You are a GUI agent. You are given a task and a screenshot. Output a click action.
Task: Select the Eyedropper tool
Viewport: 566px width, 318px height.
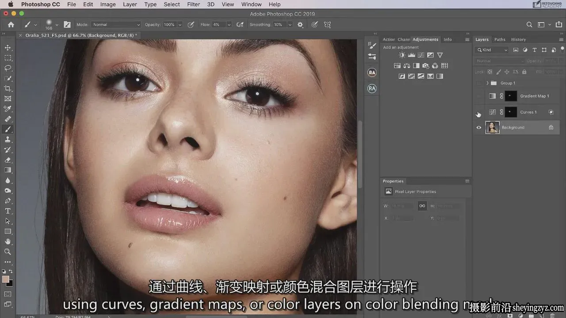tap(8, 109)
